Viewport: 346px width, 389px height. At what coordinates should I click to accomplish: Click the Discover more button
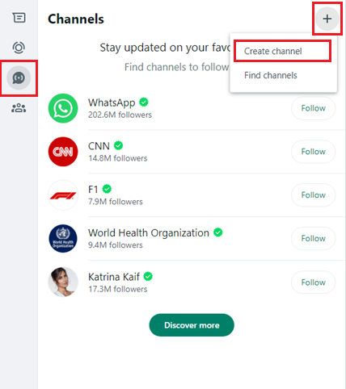192,325
